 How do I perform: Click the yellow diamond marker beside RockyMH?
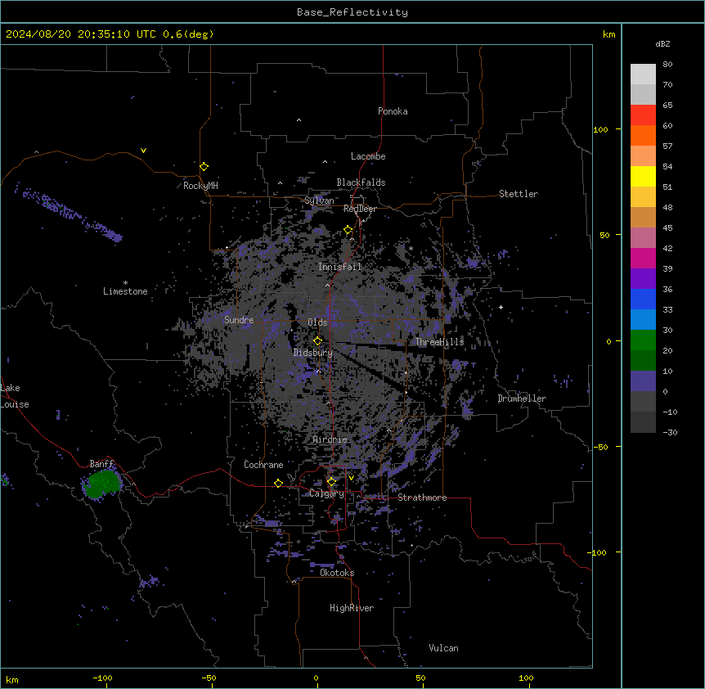tap(204, 166)
